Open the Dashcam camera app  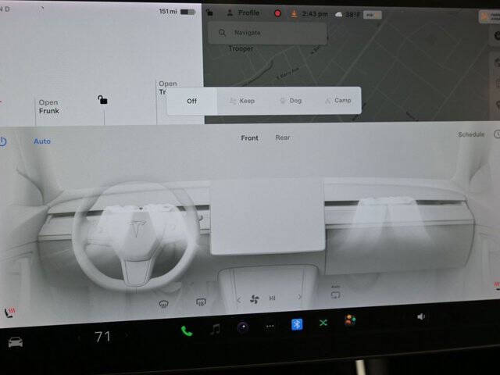[x=243, y=327]
